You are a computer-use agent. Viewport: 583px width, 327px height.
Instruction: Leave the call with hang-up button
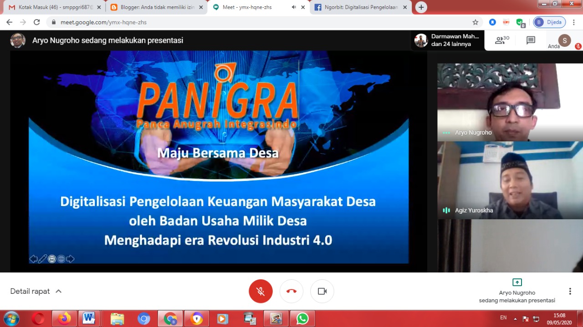pos(291,292)
